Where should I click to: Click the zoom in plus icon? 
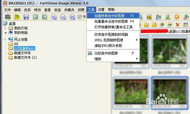point(54,17)
